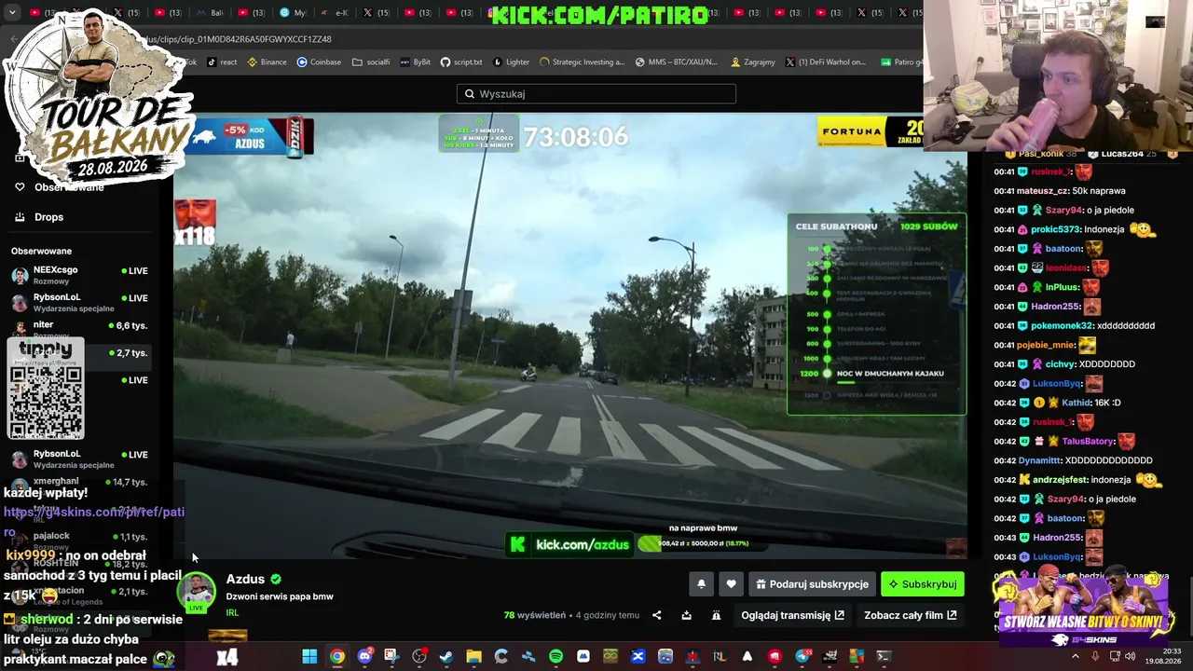
Task: Expand the system tray hidden icons chevron
Action: 1075,656
